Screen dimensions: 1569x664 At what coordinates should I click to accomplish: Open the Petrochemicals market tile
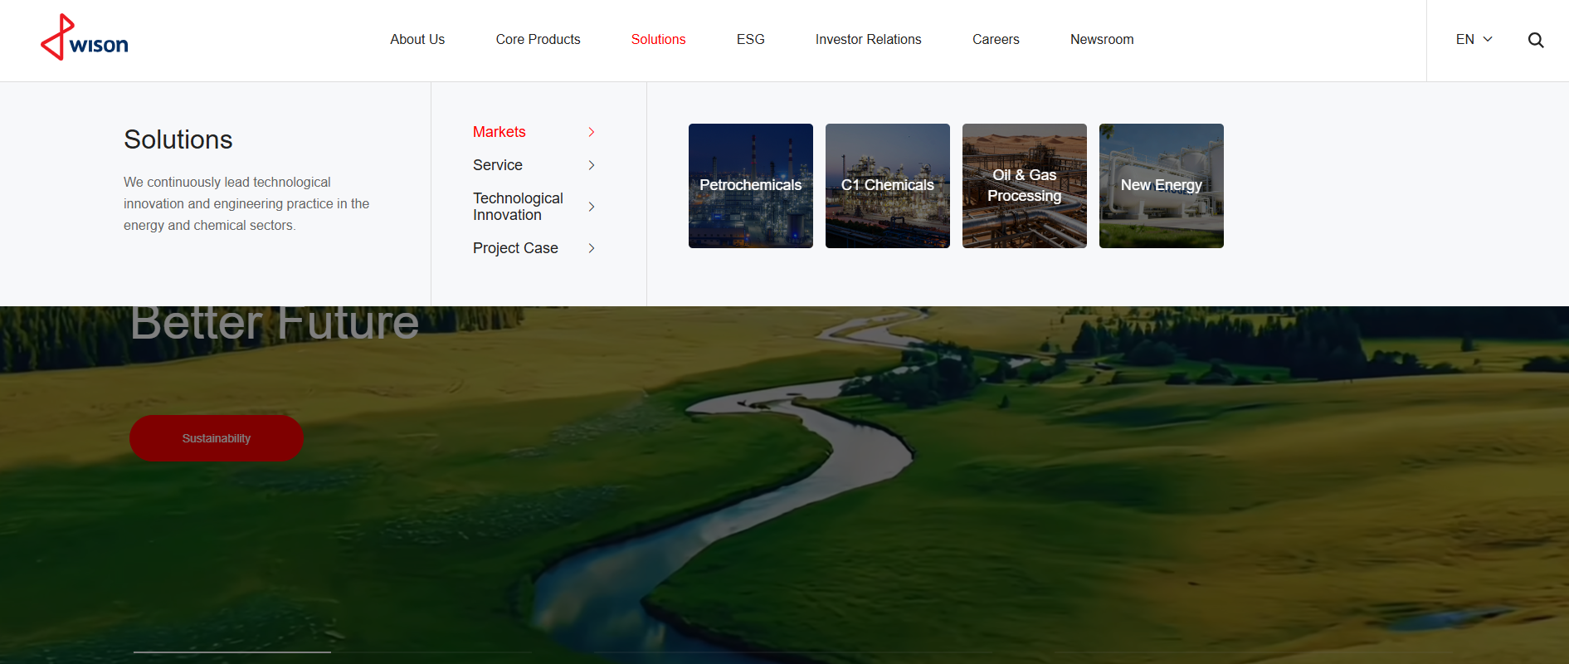point(750,186)
